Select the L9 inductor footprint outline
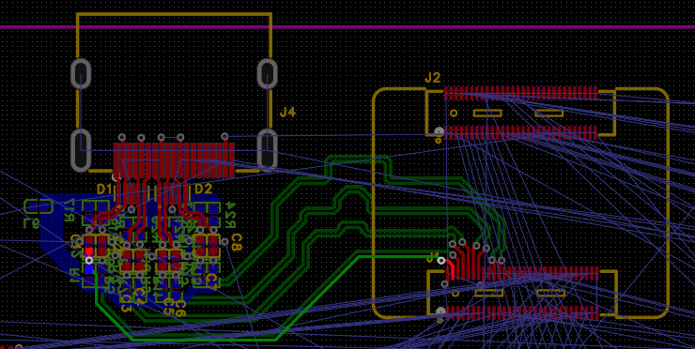This screenshot has width=695, height=349. click(x=39, y=206)
